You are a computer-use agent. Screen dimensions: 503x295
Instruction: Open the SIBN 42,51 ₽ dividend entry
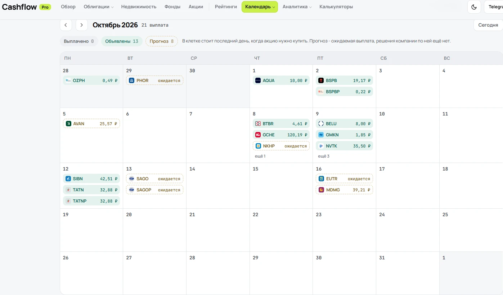click(x=91, y=179)
